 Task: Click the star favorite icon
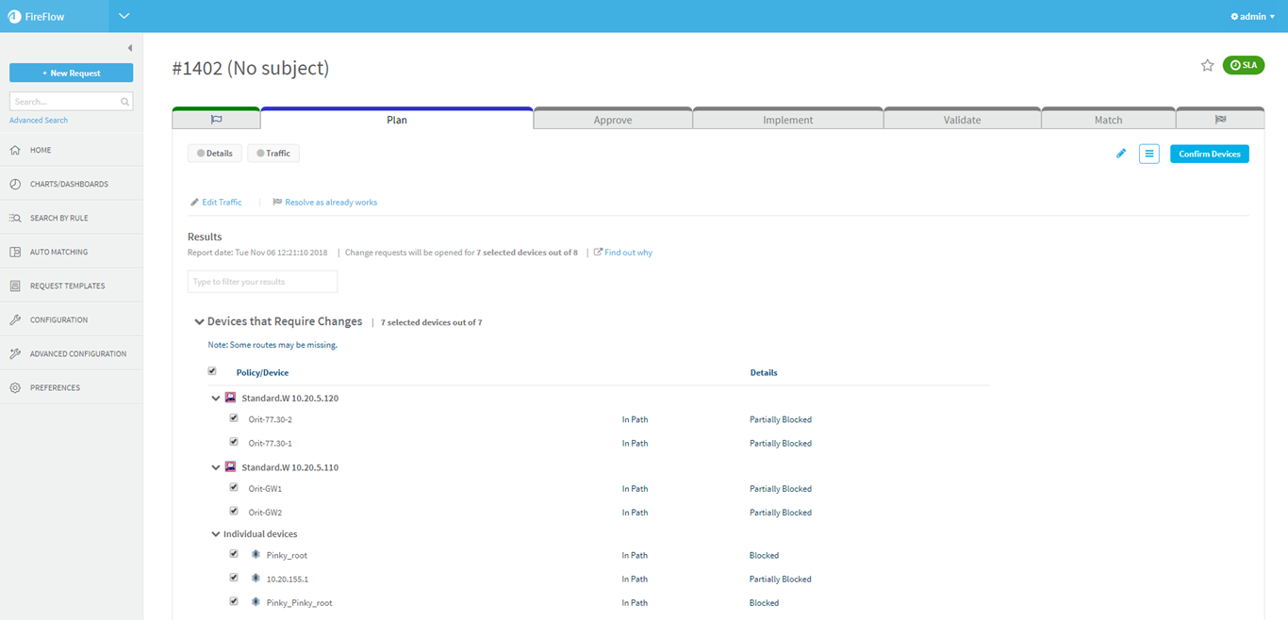tap(1207, 65)
